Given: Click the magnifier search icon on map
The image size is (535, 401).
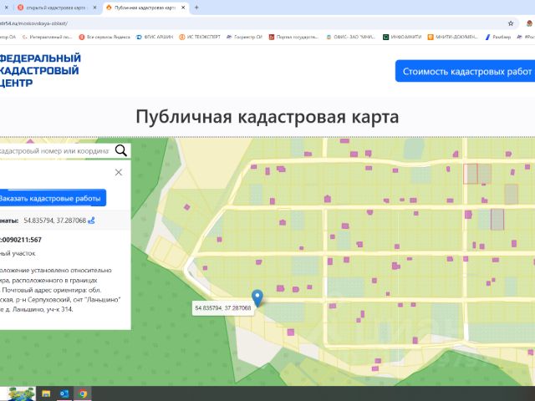Looking at the screenshot, I should coord(120,150).
